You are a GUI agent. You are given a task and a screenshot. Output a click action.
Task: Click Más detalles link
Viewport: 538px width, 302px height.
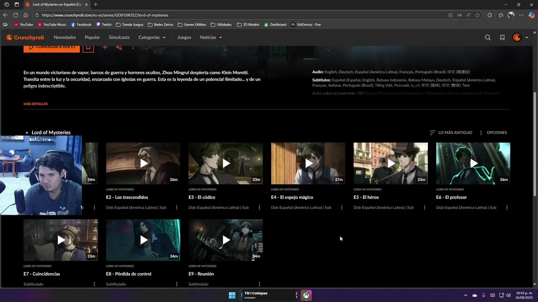tap(36, 104)
